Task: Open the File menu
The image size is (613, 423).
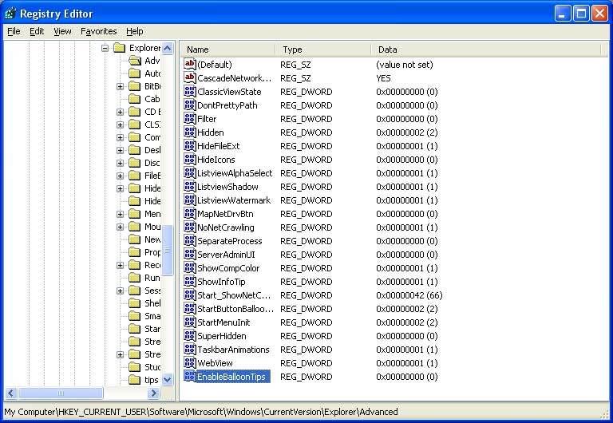Action: pos(14,31)
